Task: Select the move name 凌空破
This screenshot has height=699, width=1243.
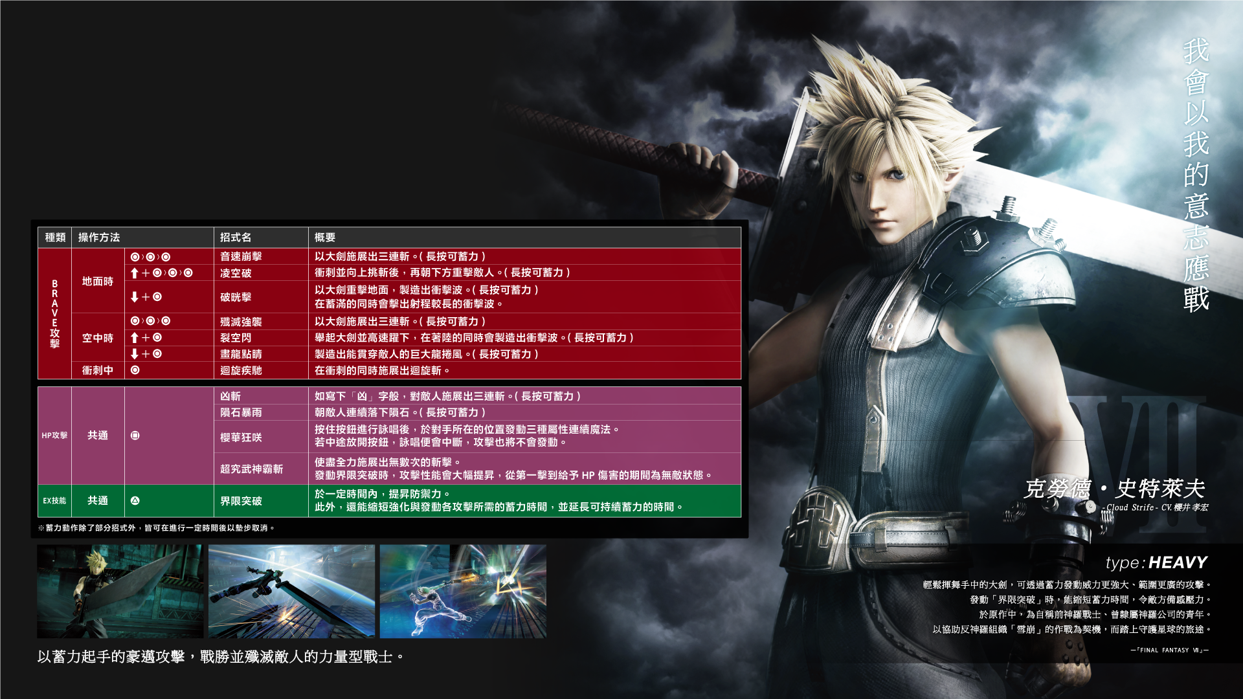Action: (x=236, y=273)
